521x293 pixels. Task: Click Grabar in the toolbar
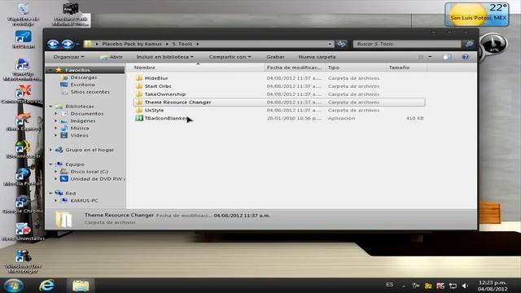click(x=275, y=57)
